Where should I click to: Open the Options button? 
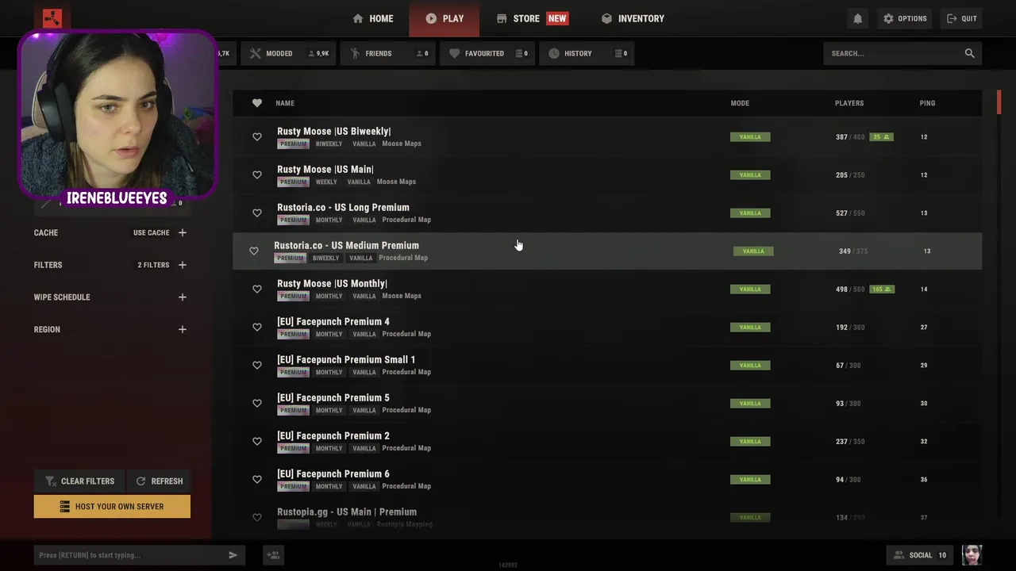point(905,18)
